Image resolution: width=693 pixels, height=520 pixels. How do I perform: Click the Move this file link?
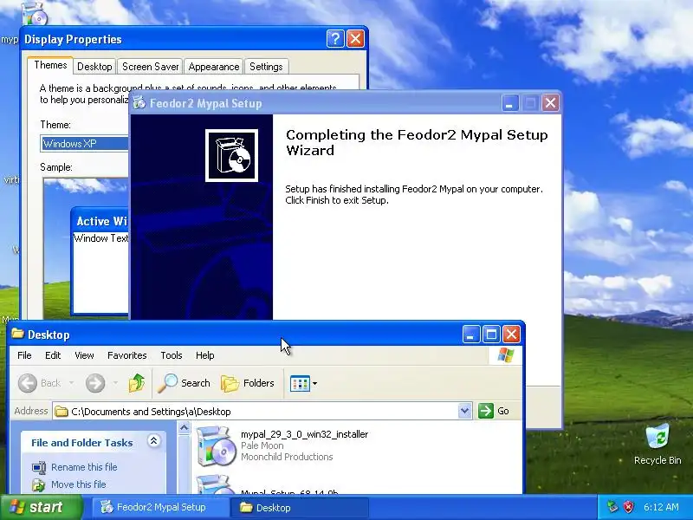pyautogui.click(x=78, y=484)
